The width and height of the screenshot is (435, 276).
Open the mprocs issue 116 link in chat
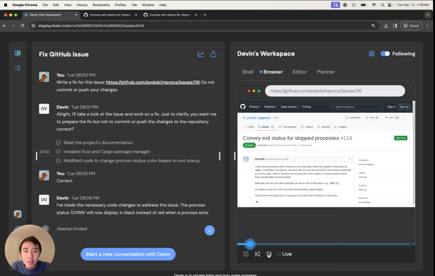pyautogui.click(x=153, y=82)
